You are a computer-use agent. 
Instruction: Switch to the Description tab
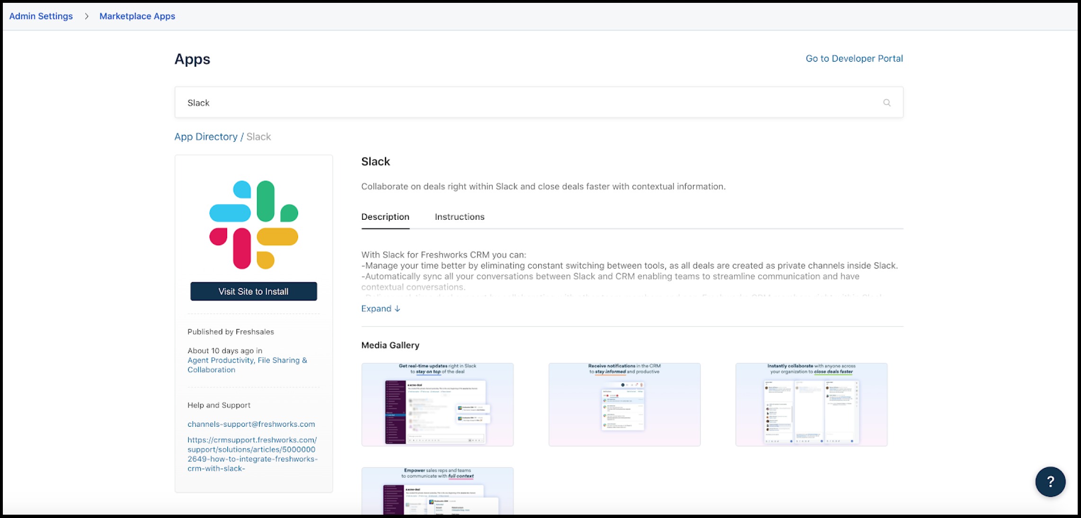pos(385,217)
